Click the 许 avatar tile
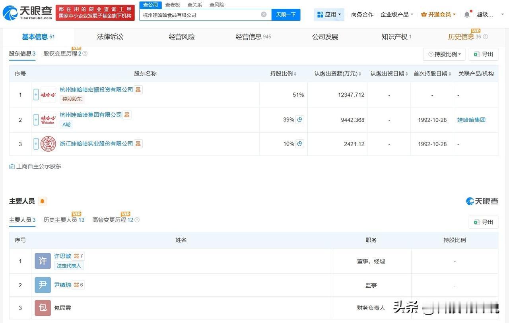 tap(43, 261)
